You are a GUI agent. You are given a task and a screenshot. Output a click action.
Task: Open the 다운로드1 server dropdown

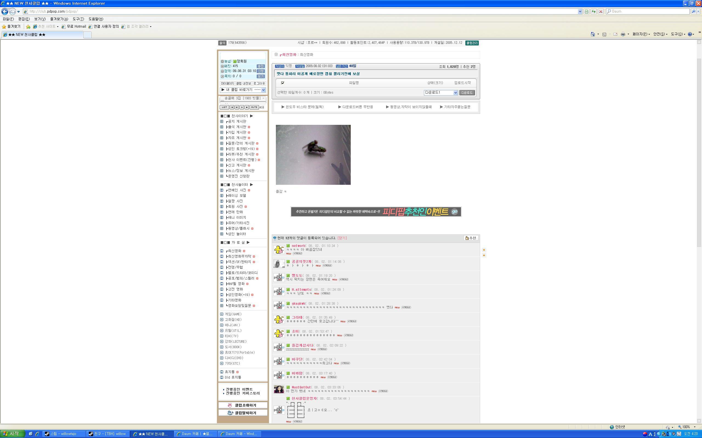click(x=455, y=93)
